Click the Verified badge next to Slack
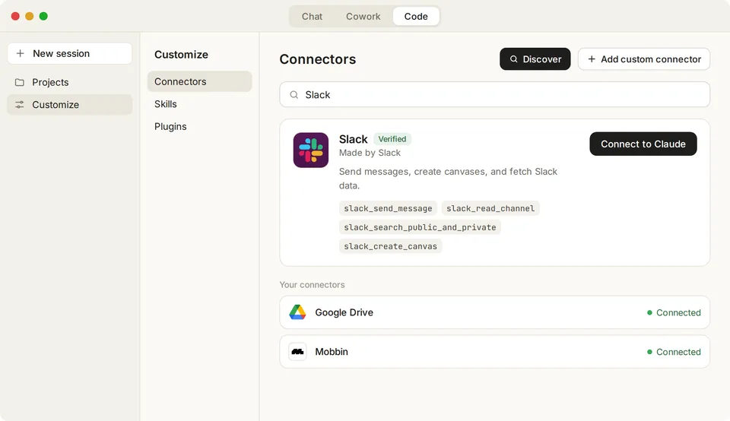The width and height of the screenshot is (730, 421). coord(392,139)
